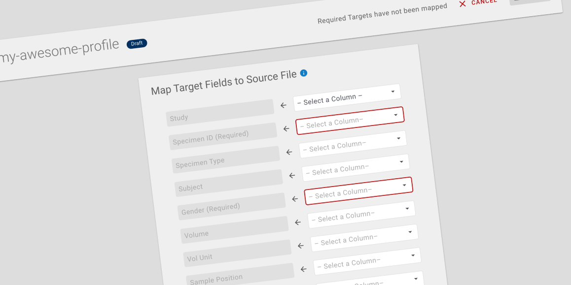Click the arrow icon beside Sample Position
Screen dimensions: 571x285
tap(304, 269)
